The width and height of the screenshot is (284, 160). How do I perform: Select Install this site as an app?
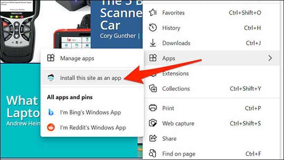(x=91, y=78)
